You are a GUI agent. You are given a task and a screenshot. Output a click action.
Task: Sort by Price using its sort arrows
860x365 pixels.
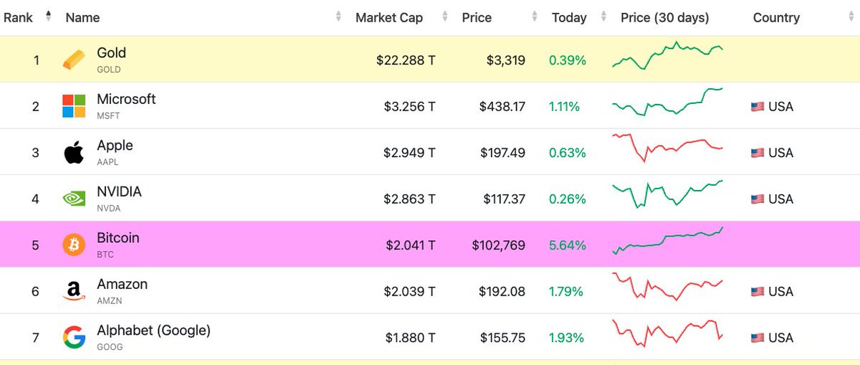click(534, 17)
